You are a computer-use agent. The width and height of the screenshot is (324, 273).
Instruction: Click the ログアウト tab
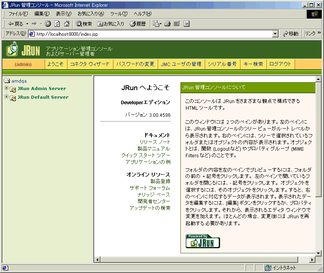[280, 64]
